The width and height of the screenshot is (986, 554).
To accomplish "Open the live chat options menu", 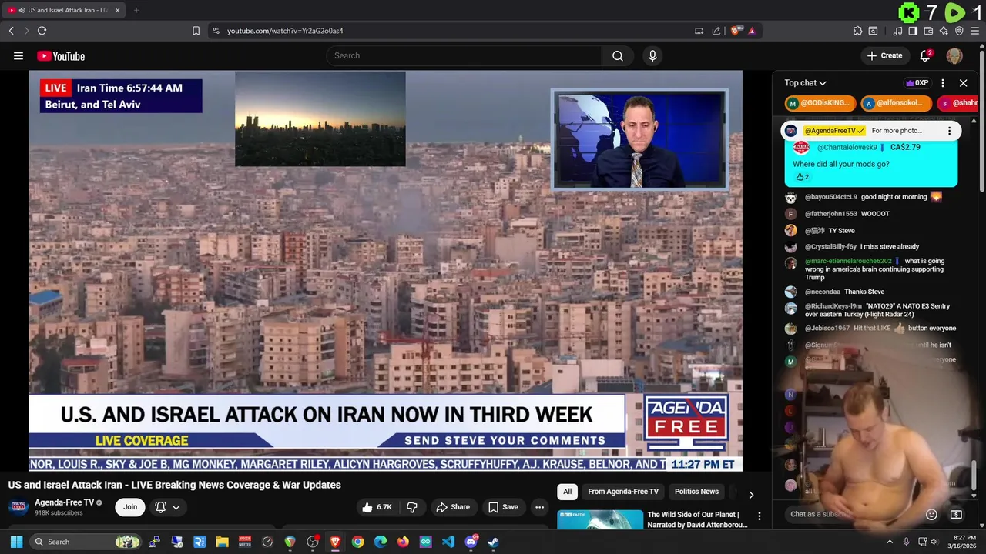I will (x=943, y=83).
